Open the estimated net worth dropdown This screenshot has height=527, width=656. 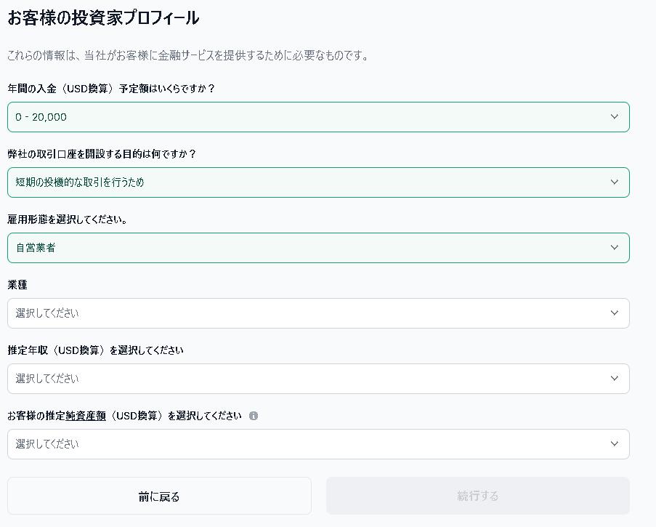point(318,443)
